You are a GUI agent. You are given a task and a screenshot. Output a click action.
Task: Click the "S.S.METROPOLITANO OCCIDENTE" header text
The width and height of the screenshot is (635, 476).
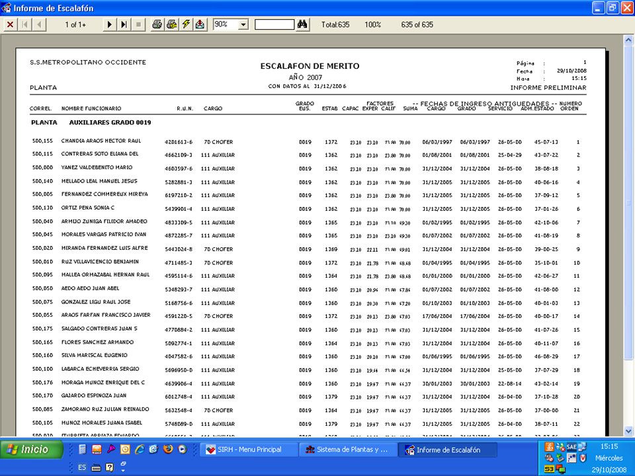coord(88,62)
